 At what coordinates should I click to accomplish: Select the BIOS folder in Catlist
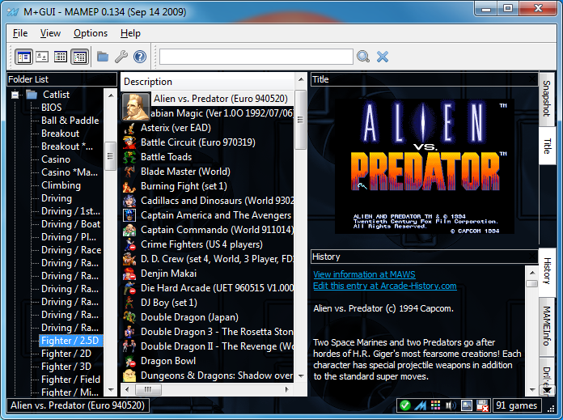[x=51, y=108]
